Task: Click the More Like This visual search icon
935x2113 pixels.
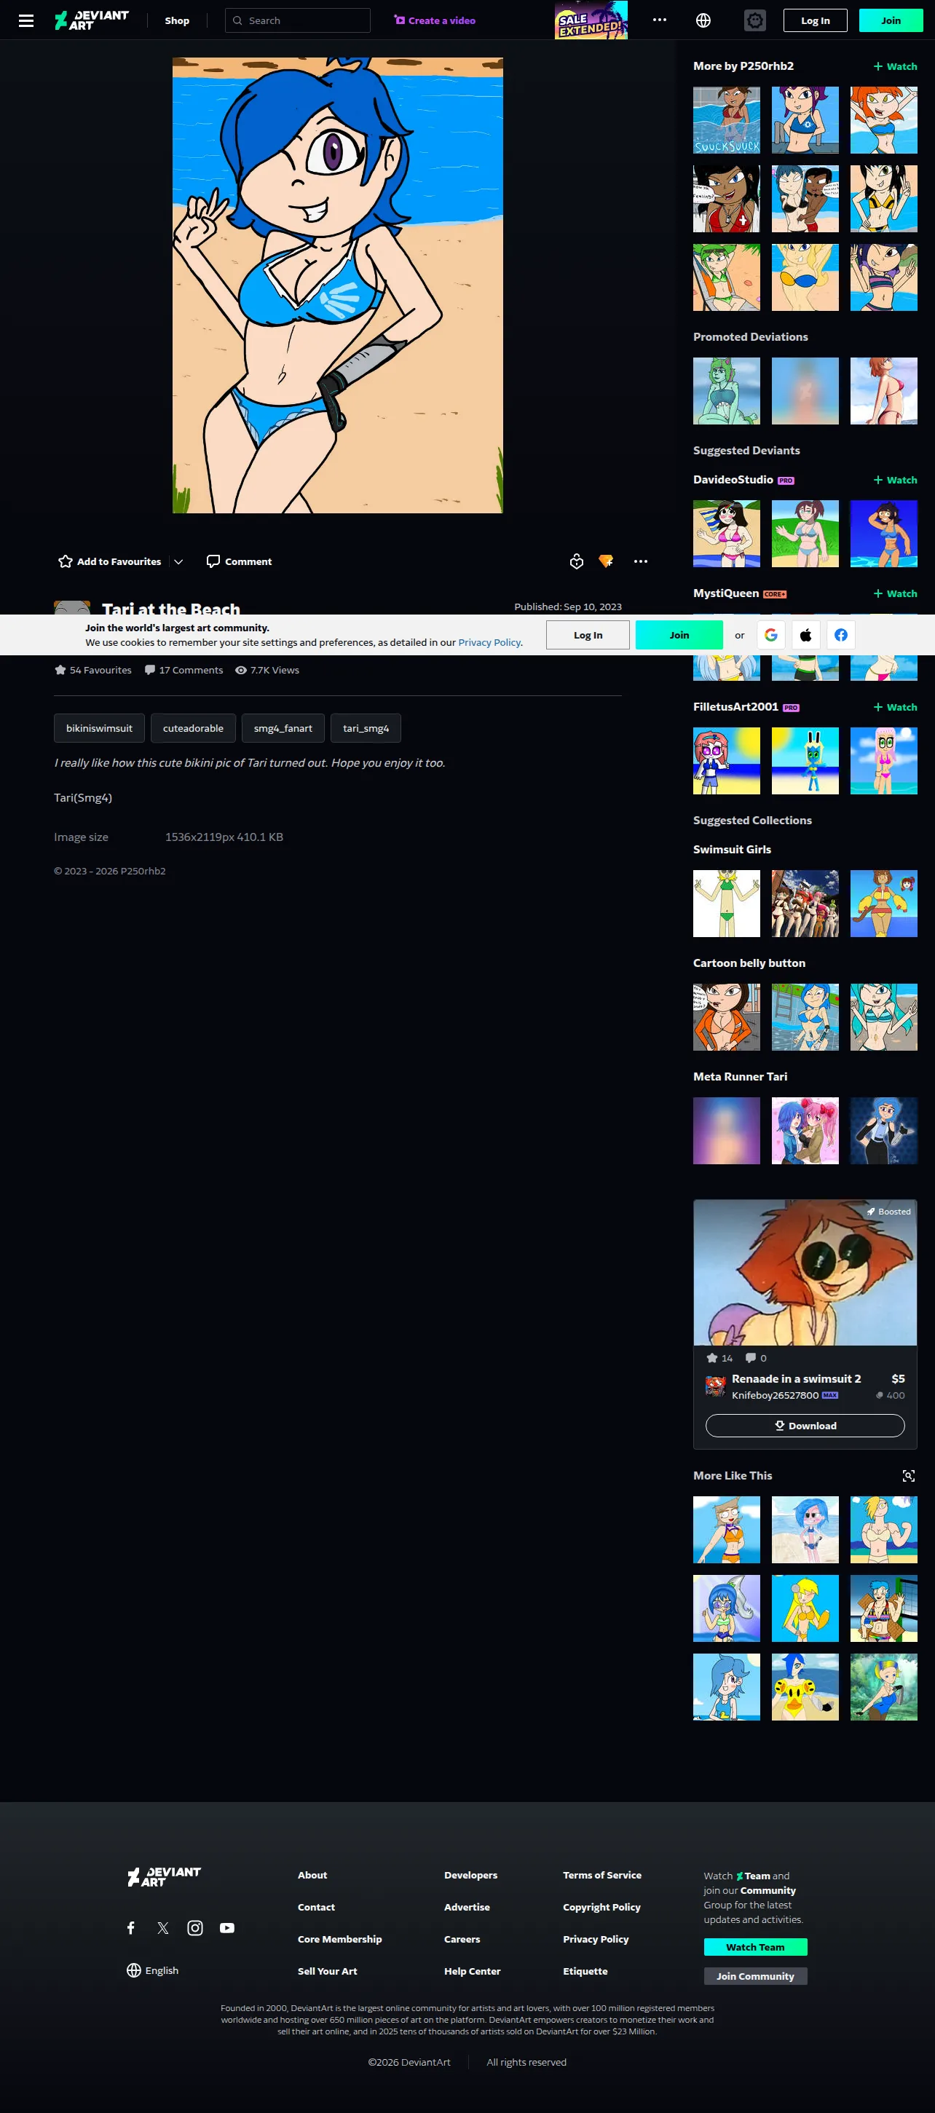Action: (x=909, y=1476)
